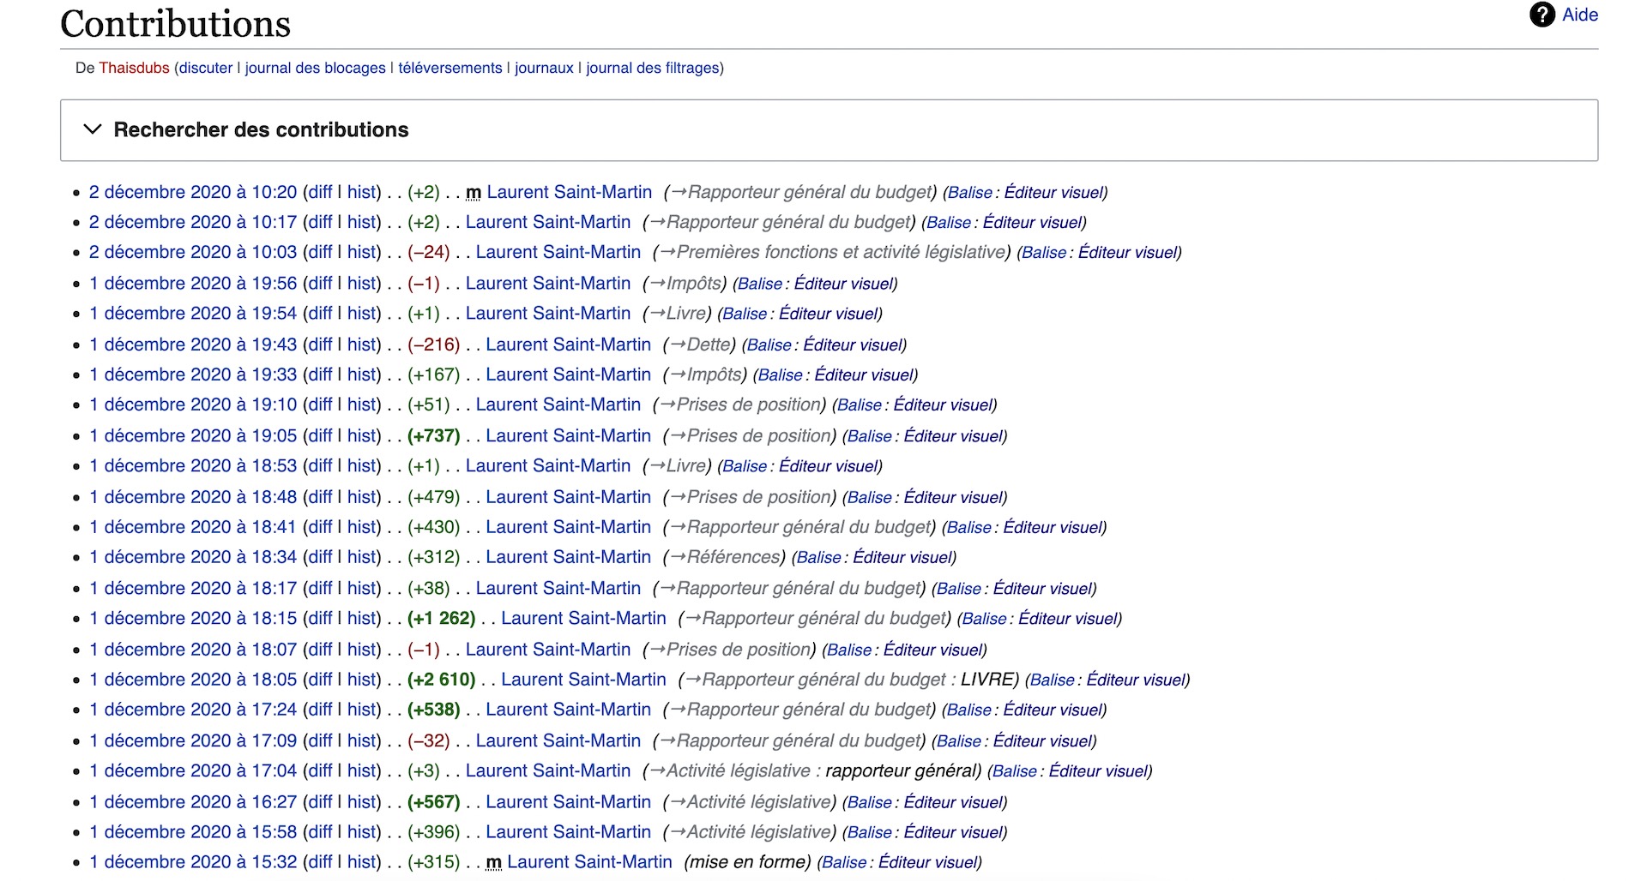The width and height of the screenshot is (1647, 881).
Task: Click Éditeur visuel tag on 19:43 row
Action: (852, 345)
